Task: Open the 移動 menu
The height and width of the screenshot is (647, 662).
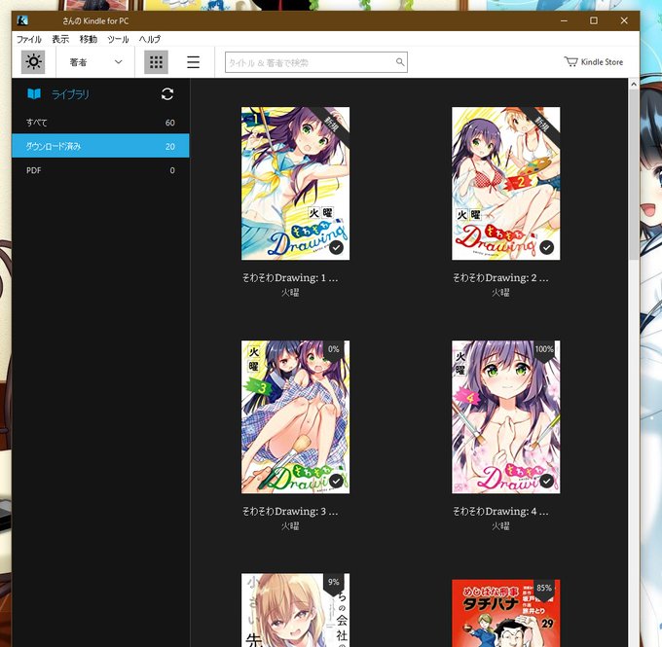Action: pyautogui.click(x=89, y=39)
